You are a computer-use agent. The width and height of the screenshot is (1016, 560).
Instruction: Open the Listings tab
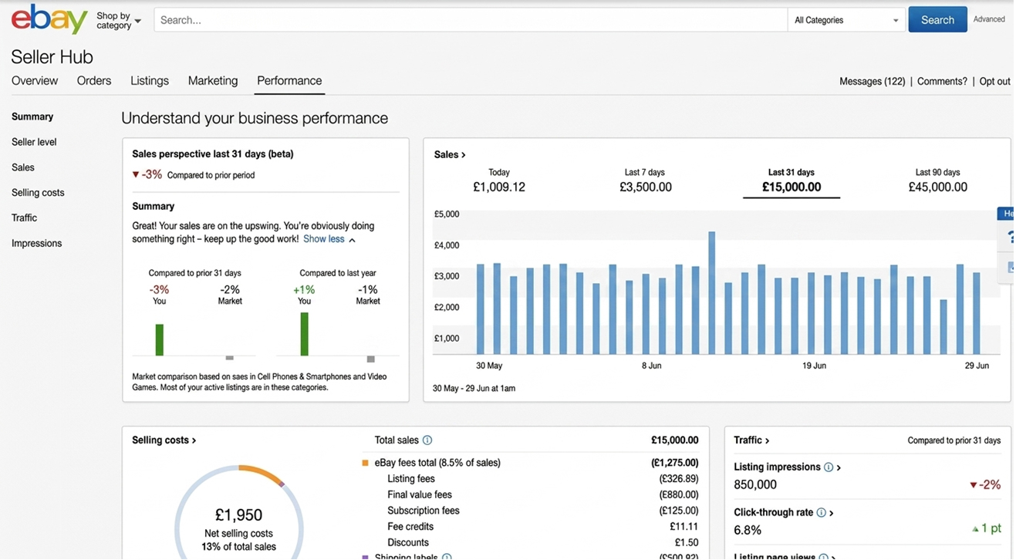(x=150, y=81)
